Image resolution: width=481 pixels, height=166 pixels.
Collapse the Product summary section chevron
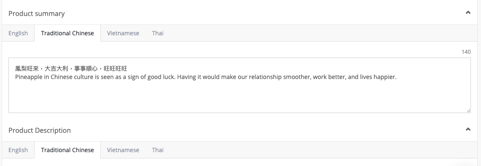pyautogui.click(x=468, y=13)
